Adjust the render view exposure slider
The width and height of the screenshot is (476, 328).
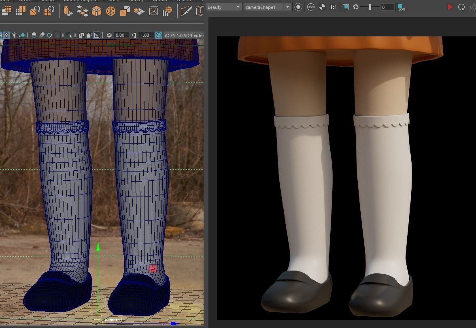pos(370,7)
